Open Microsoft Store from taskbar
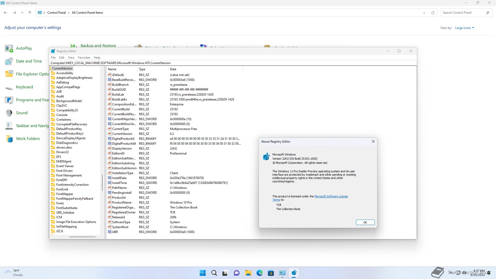 click(x=271, y=273)
